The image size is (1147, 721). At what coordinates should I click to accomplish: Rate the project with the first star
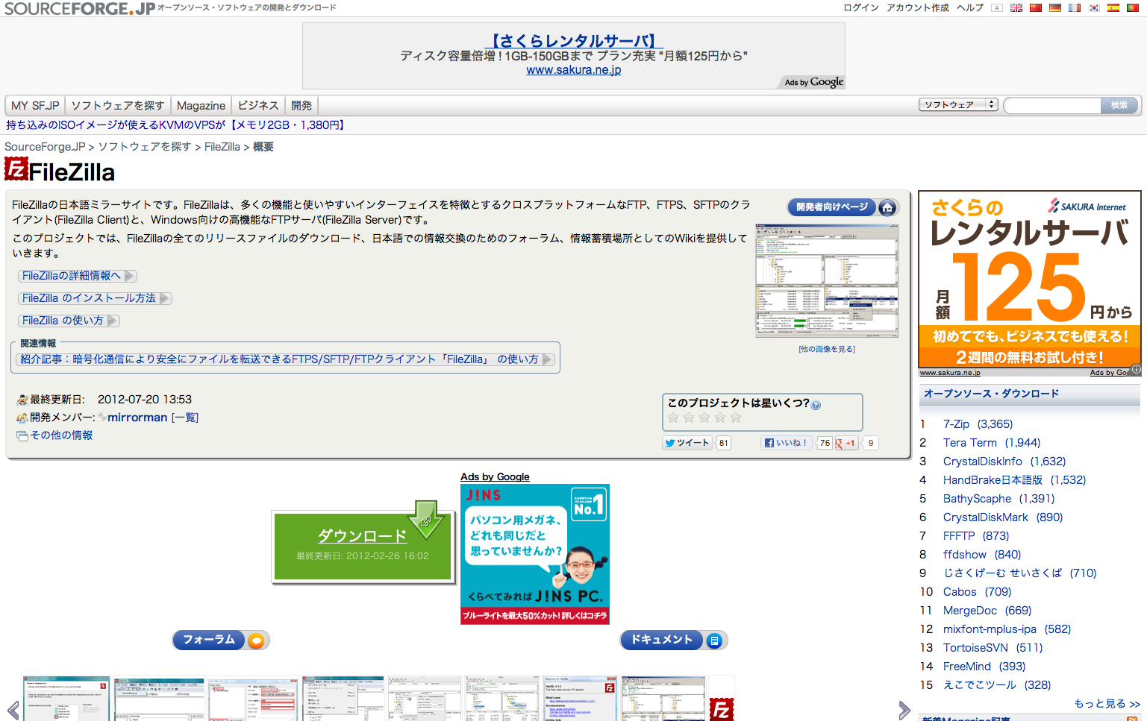click(674, 418)
